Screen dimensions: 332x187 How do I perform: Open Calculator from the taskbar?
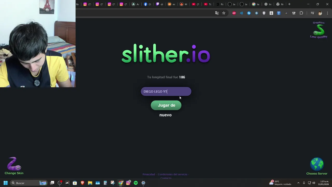tap(105, 183)
